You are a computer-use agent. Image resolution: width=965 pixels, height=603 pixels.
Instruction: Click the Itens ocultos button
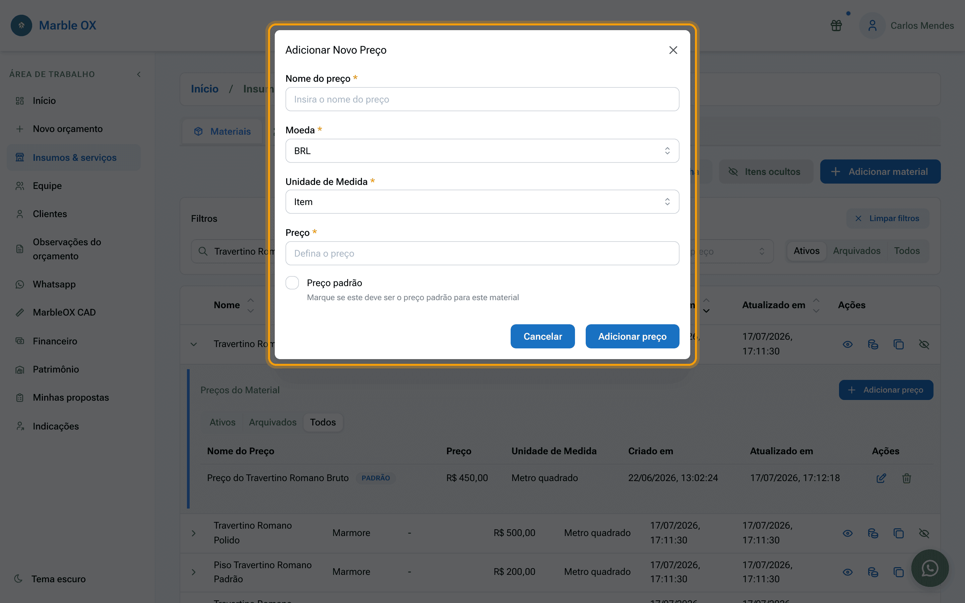coord(766,172)
